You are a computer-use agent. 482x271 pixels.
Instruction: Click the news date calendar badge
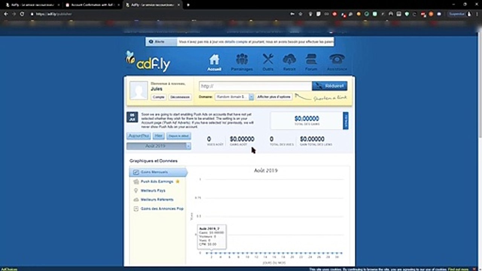(x=132, y=117)
